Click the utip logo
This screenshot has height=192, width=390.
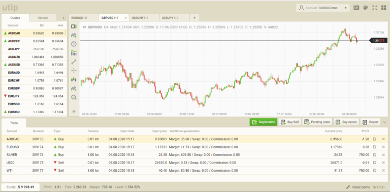click(10, 8)
